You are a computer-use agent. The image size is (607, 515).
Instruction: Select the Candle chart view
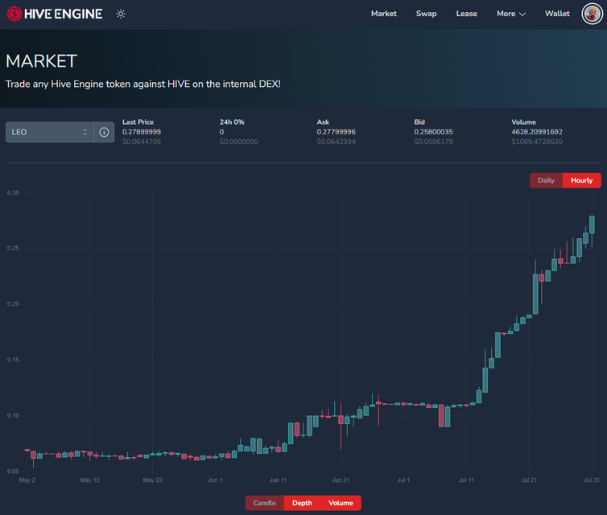tap(264, 503)
